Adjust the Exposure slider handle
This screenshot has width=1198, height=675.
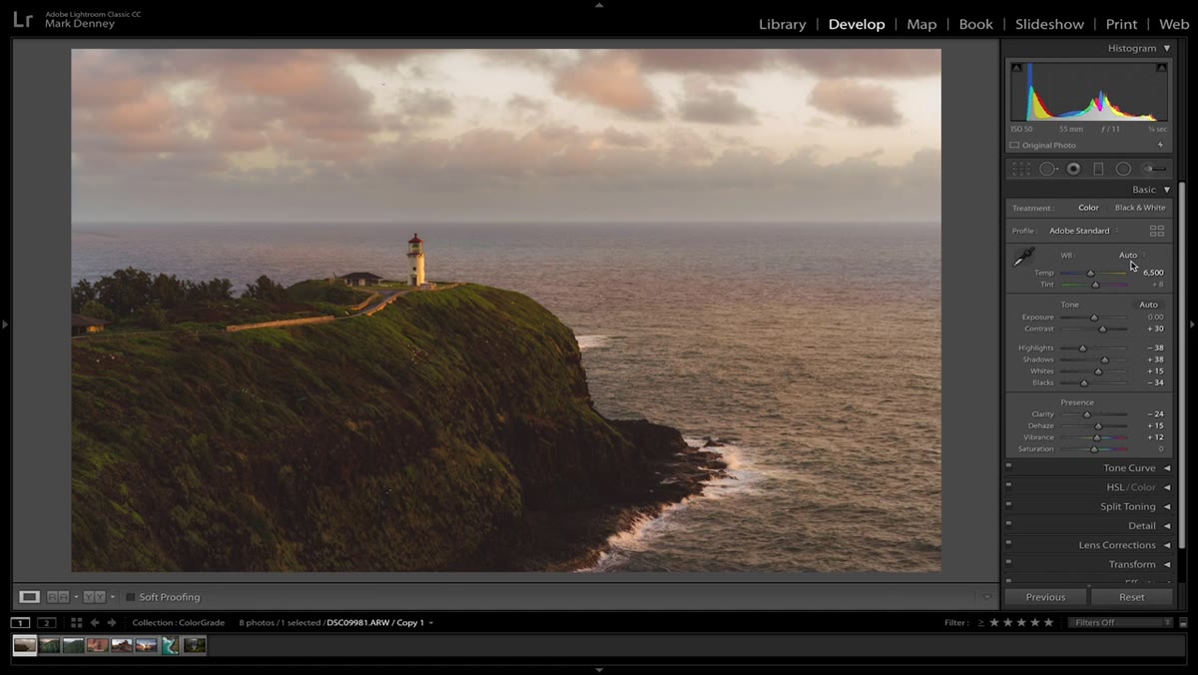click(x=1093, y=318)
